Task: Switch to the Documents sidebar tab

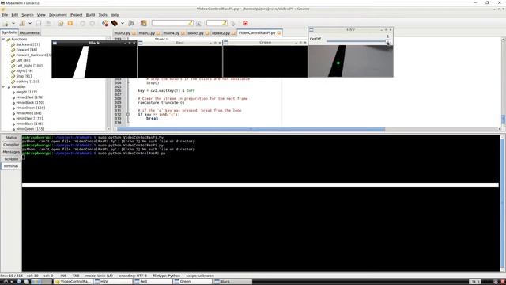Action: click(x=29, y=32)
